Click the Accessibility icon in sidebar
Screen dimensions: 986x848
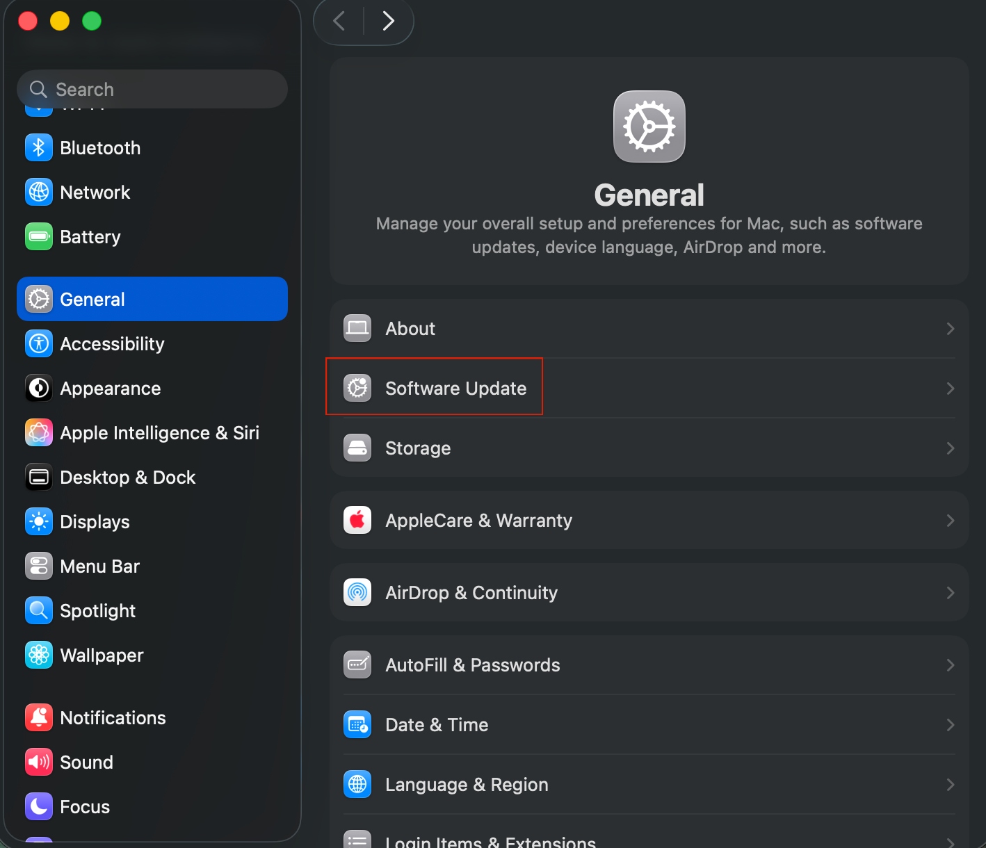(39, 343)
